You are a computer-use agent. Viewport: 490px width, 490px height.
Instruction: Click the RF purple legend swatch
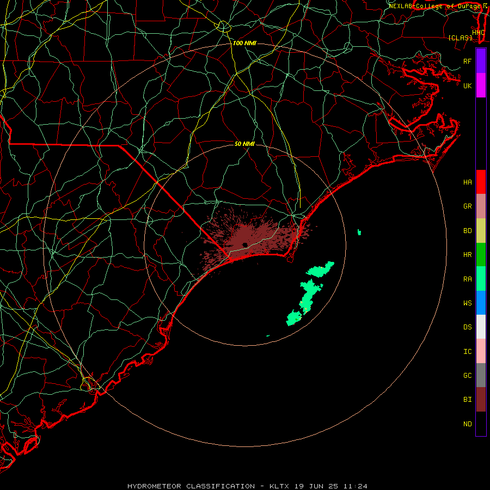[481, 61]
